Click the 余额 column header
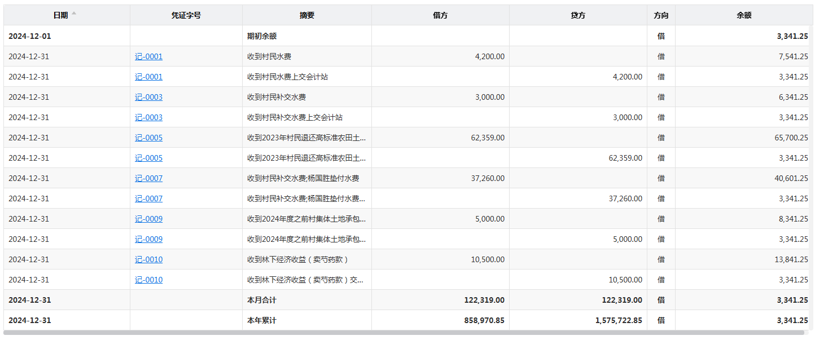This screenshot has height=340, width=815. (743, 15)
